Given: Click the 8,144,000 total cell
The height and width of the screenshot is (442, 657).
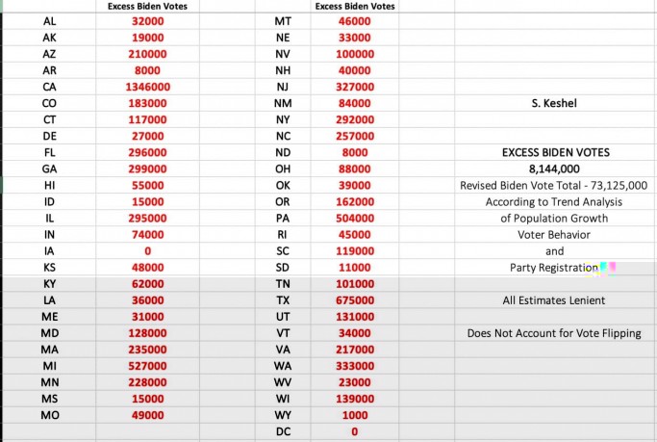Looking at the screenshot, I should (554, 169).
